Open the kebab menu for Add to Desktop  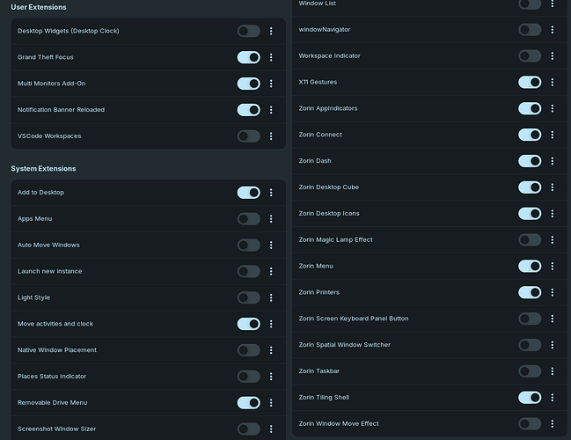pyautogui.click(x=271, y=193)
